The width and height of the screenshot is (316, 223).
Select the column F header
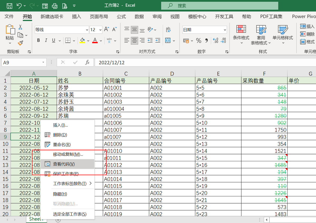pyautogui.click(x=264, y=74)
